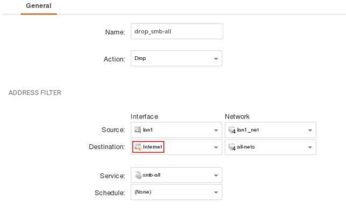This screenshot has width=346, height=209.
Task: Expand the Source Network dropdown arrow
Action: click(310, 130)
